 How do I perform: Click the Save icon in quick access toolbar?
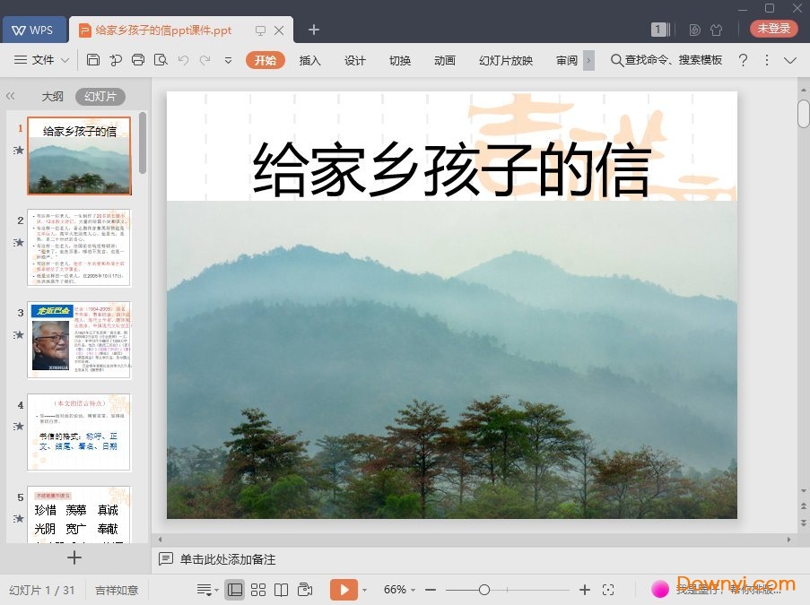94,60
